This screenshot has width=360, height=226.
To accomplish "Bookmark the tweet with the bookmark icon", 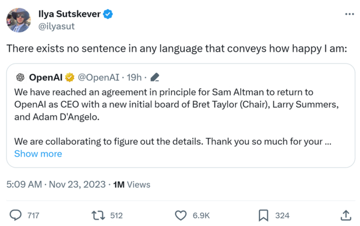I will 263,215.
